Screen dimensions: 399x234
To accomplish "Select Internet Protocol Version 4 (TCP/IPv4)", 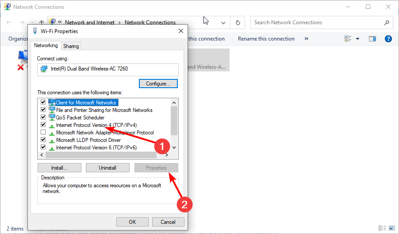I will (96, 125).
